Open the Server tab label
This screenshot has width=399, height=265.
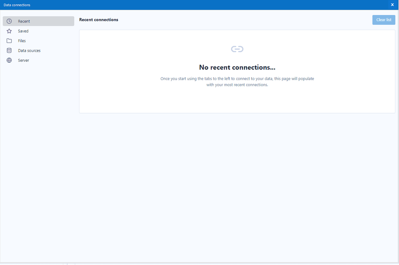[24, 61]
